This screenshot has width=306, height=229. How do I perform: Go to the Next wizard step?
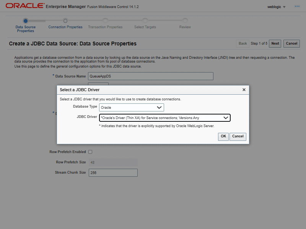click(275, 44)
